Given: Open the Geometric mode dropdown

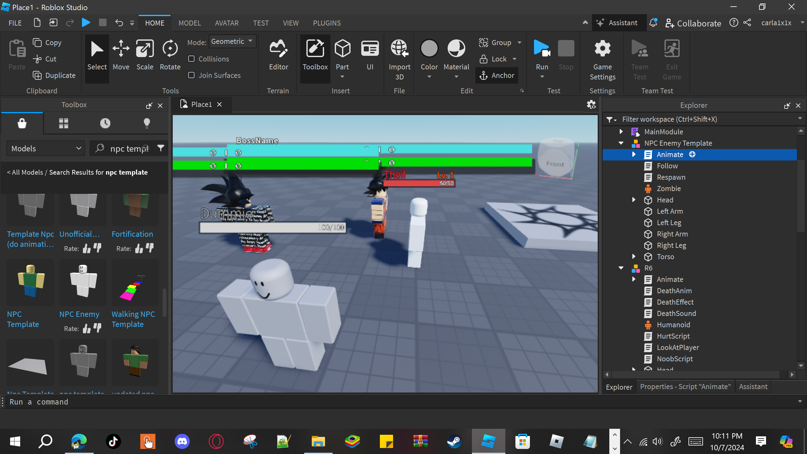Looking at the screenshot, I should [232, 42].
